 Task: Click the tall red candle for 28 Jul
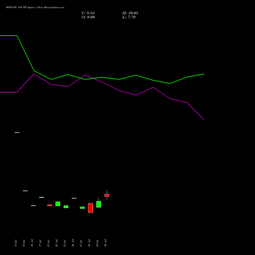(x=90, y=208)
